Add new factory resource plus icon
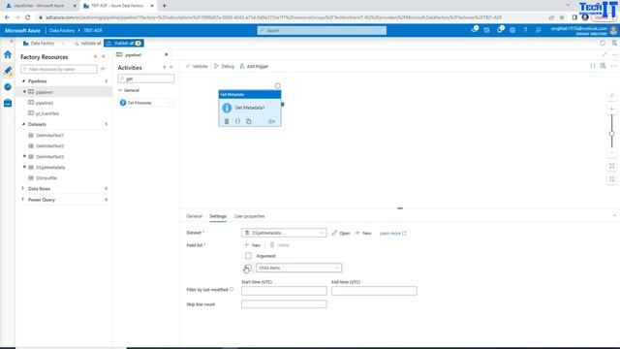Viewport: 620px width, 349px height. pos(104,69)
